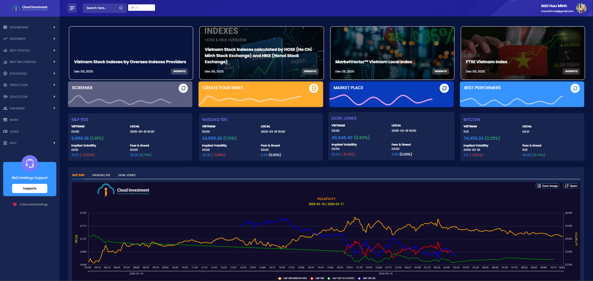
Task: Click the search magnifier icon
Action: tap(120, 8)
